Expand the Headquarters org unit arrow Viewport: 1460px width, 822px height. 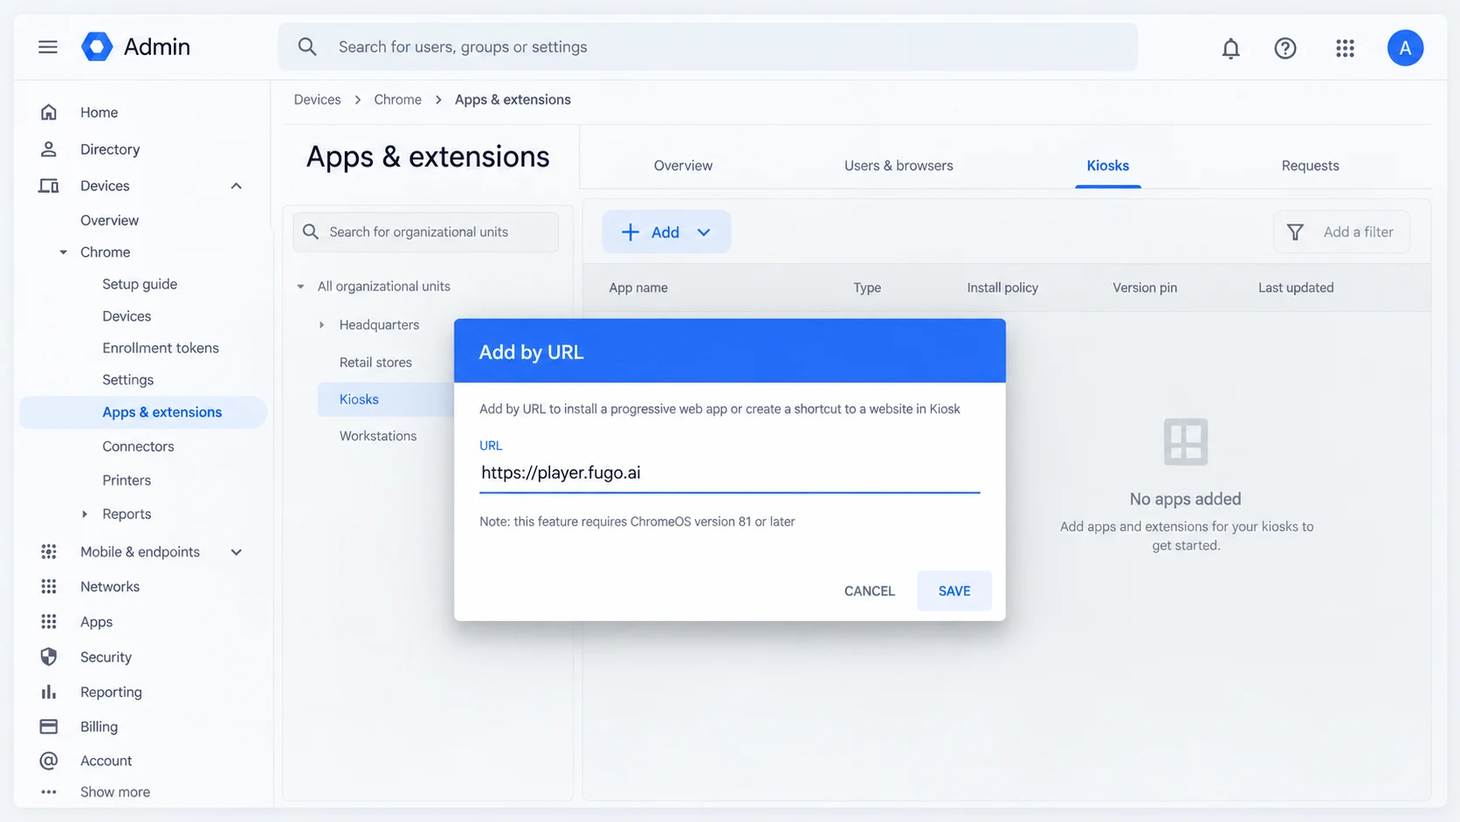(x=321, y=325)
